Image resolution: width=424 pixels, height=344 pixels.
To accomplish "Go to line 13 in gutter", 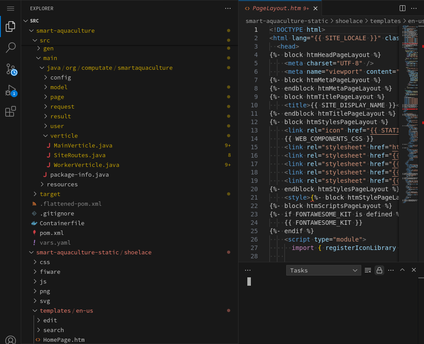I will pos(254,130).
